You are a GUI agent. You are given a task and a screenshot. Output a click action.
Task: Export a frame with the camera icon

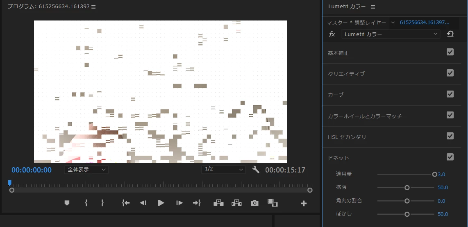click(x=254, y=203)
